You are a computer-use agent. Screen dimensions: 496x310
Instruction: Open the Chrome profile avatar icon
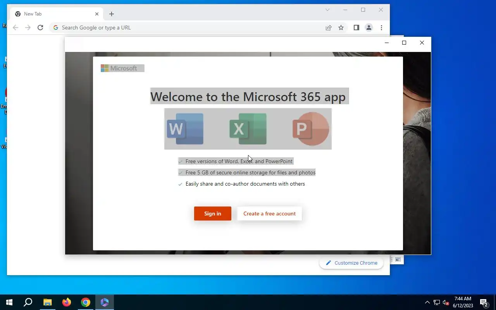tap(369, 28)
